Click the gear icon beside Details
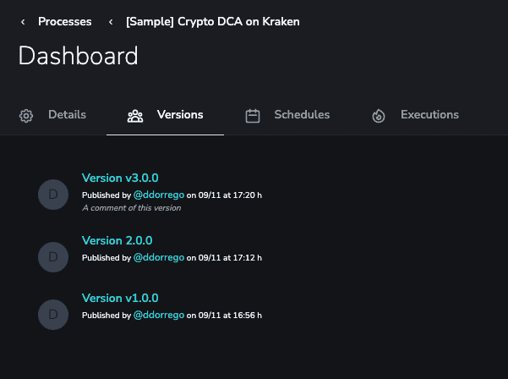 [x=26, y=115]
